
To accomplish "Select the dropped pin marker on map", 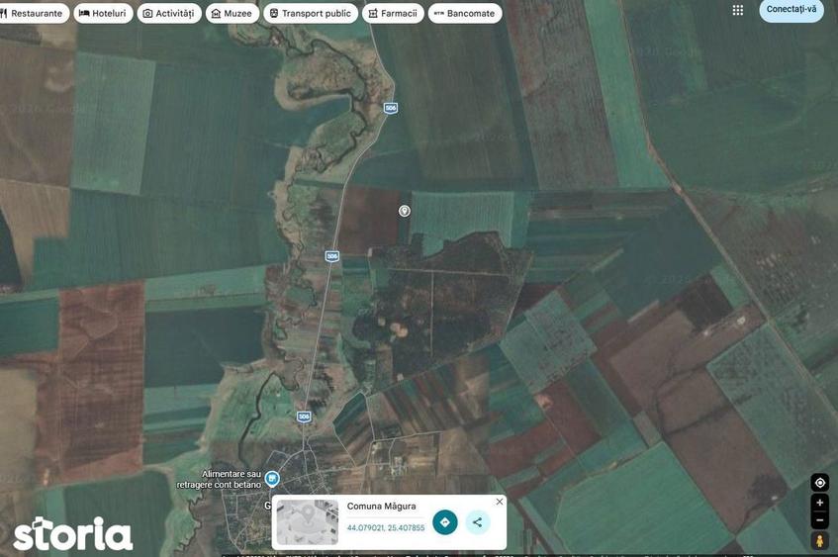I will pyautogui.click(x=405, y=211).
